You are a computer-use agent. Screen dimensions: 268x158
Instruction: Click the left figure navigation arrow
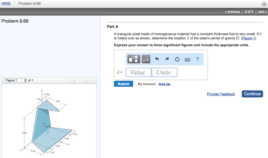click(74, 80)
